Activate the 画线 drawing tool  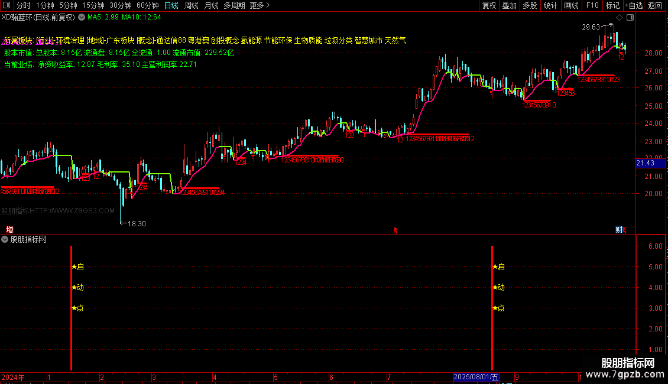tap(571, 5)
